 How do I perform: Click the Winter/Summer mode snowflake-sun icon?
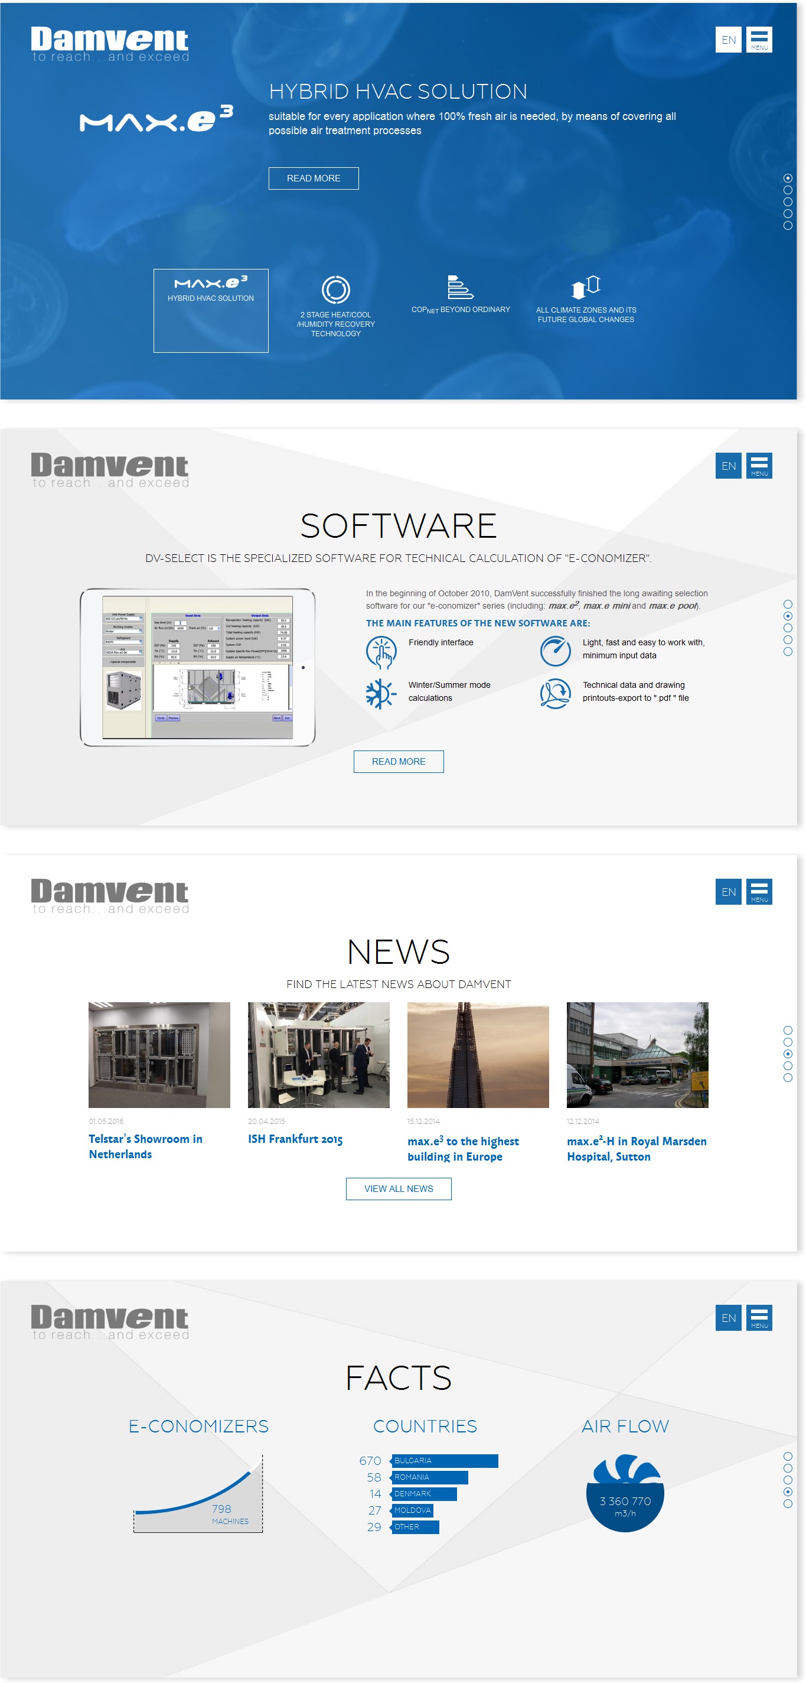click(x=380, y=694)
